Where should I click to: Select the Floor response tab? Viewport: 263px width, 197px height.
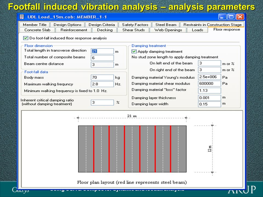point(227,30)
